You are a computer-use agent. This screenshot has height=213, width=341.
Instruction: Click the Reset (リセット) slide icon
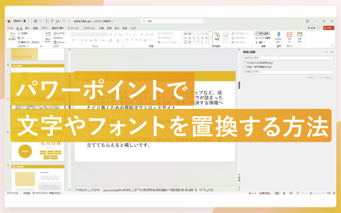[x=55, y=38]
